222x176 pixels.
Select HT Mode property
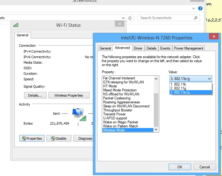(128, 86)
